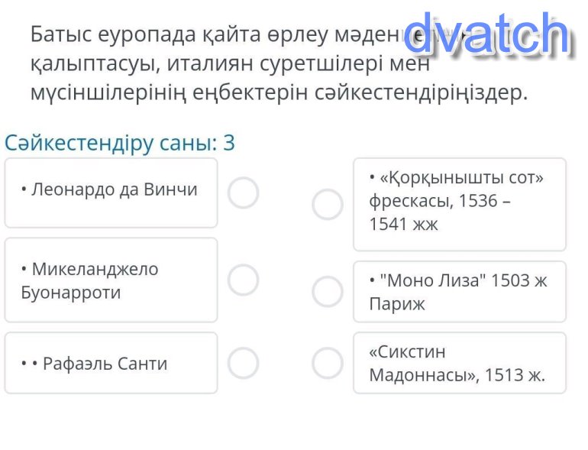Click the «Қорқынышты сот» фрескасы answer card
Screen dimensions: 588x450
pyautogui.click(x=460, y=205)
